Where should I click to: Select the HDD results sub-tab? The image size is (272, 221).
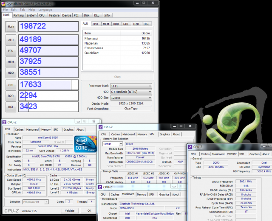pyautogui.click(x=116, y=24)
